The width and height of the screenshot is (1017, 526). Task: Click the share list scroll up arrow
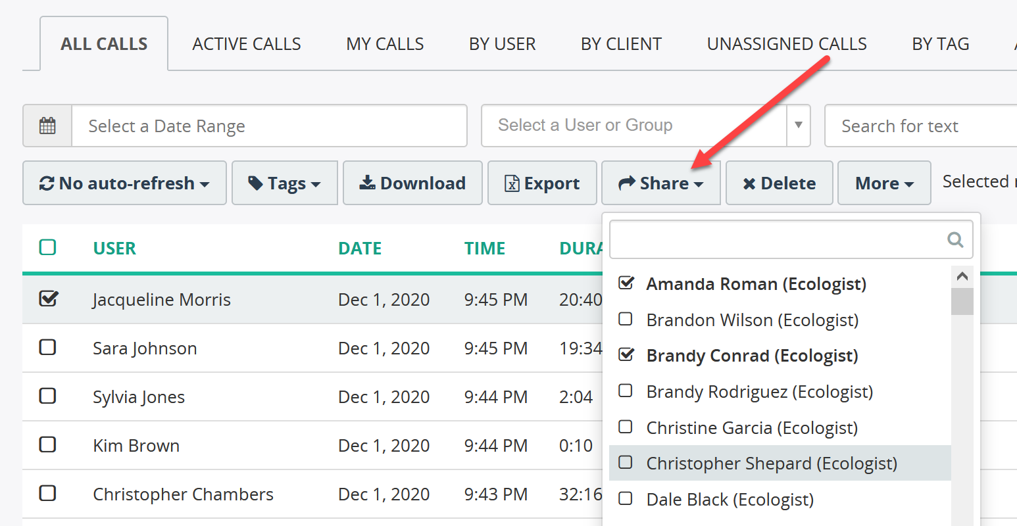(x=962, y=276)
